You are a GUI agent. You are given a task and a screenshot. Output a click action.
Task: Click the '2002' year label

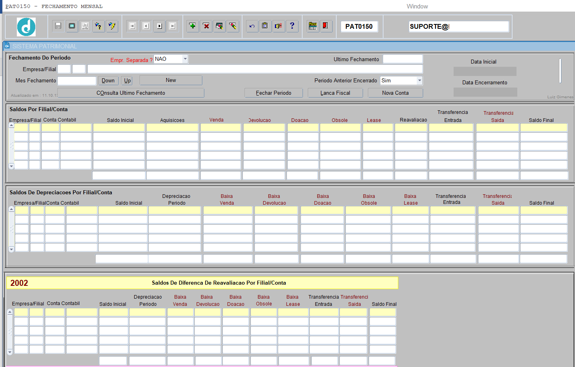(x=19, y=283)
